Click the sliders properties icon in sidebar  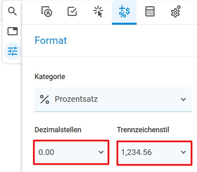[13, 51]
